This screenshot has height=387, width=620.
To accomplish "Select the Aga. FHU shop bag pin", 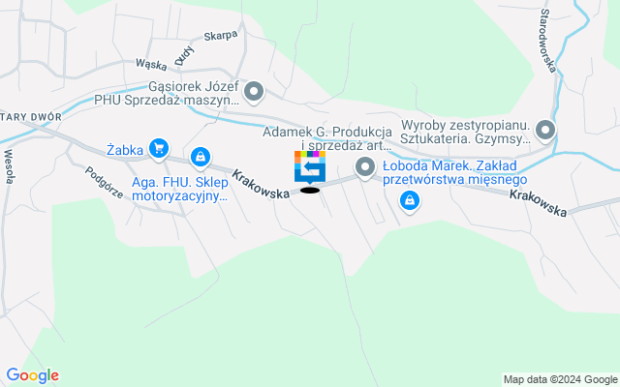I will (201, 159).
